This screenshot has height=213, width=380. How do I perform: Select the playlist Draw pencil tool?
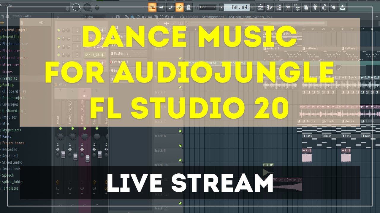coord(127,17)
